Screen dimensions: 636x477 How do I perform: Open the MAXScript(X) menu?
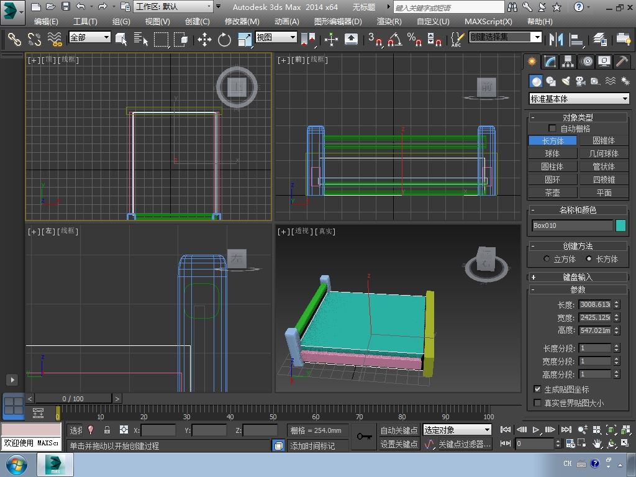point(488,22)
